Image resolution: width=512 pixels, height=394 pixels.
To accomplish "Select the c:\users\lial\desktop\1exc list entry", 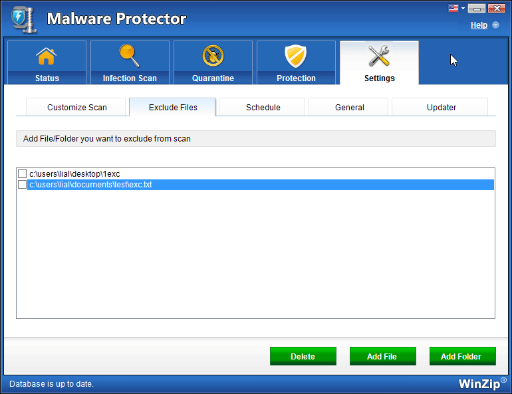I will pos(74,174).
